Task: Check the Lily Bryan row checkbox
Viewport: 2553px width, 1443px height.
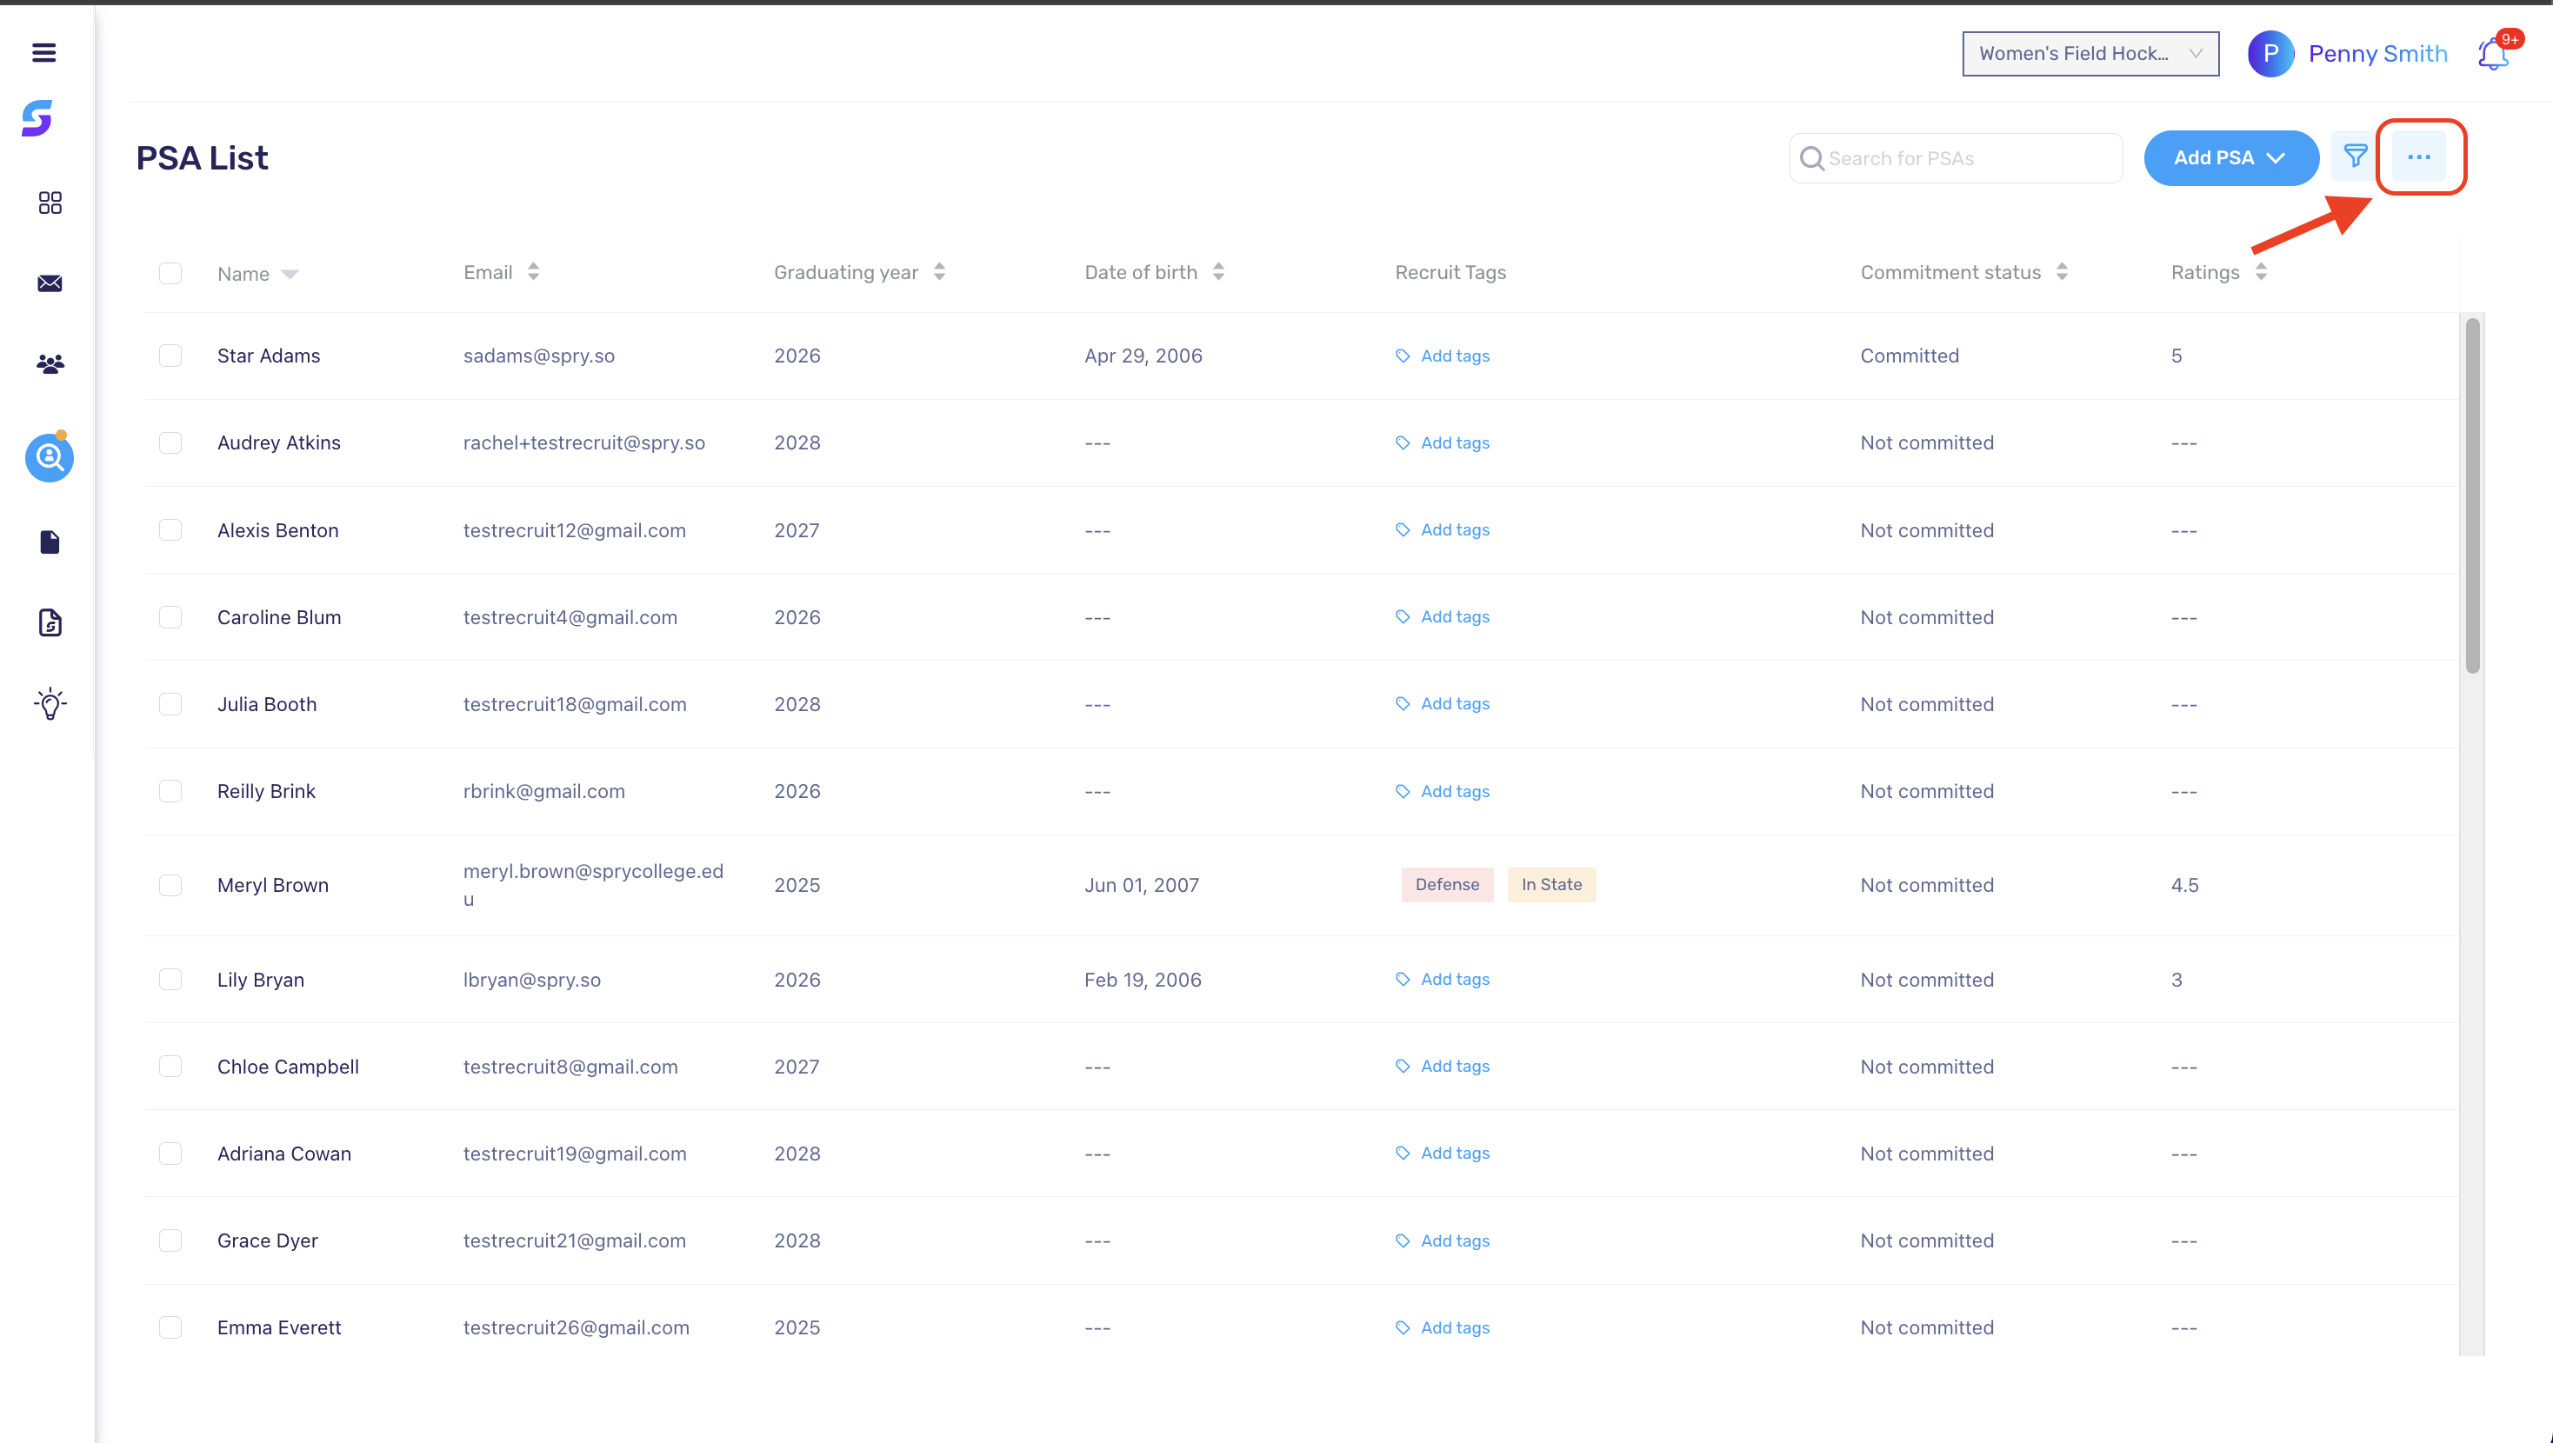Action: (x=170, y=979)
